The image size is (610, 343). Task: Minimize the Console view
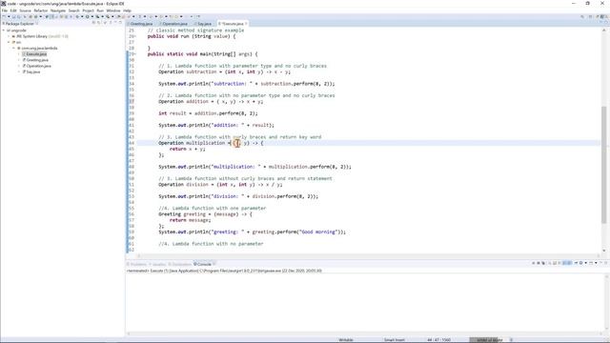pyautogui.click(x=601, y=263)
